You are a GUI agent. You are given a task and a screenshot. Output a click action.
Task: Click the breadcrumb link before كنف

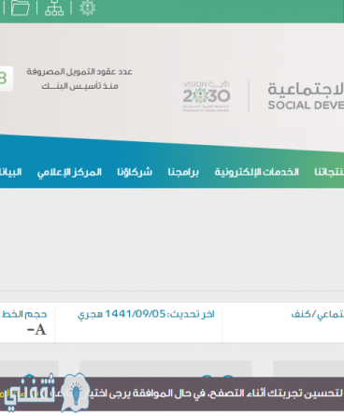330,315
